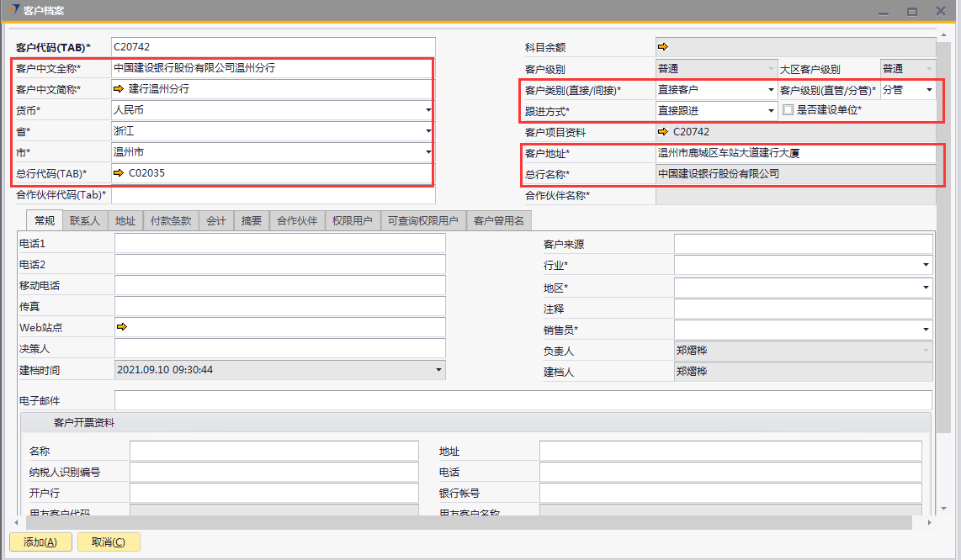Click the link arrow beside 建行温州分行
Viewport: 961px width, 560px height.
tap(119, 89)
